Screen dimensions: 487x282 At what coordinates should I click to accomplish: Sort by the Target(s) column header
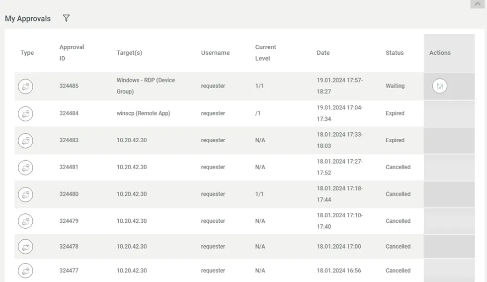click(x=129, y=53)
